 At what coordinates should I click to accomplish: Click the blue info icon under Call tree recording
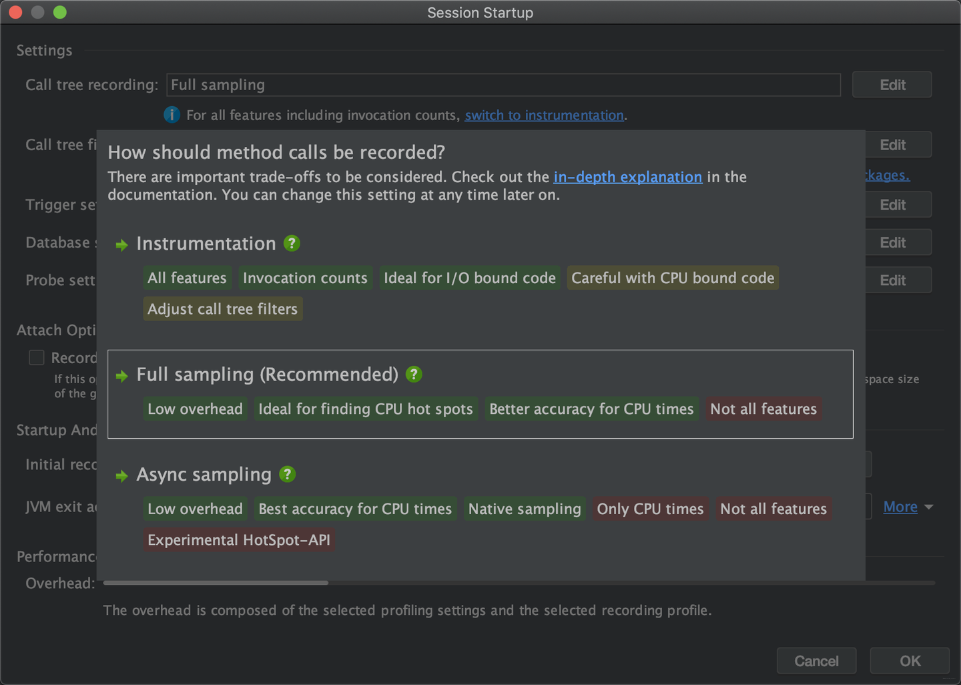[172, 115]
